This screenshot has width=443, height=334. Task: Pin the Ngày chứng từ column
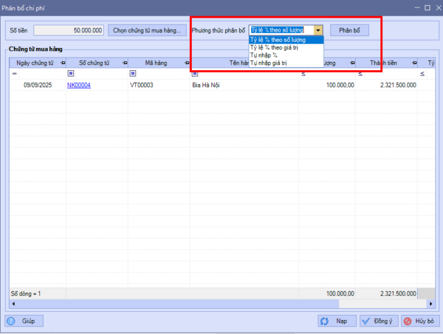(61, 63)
